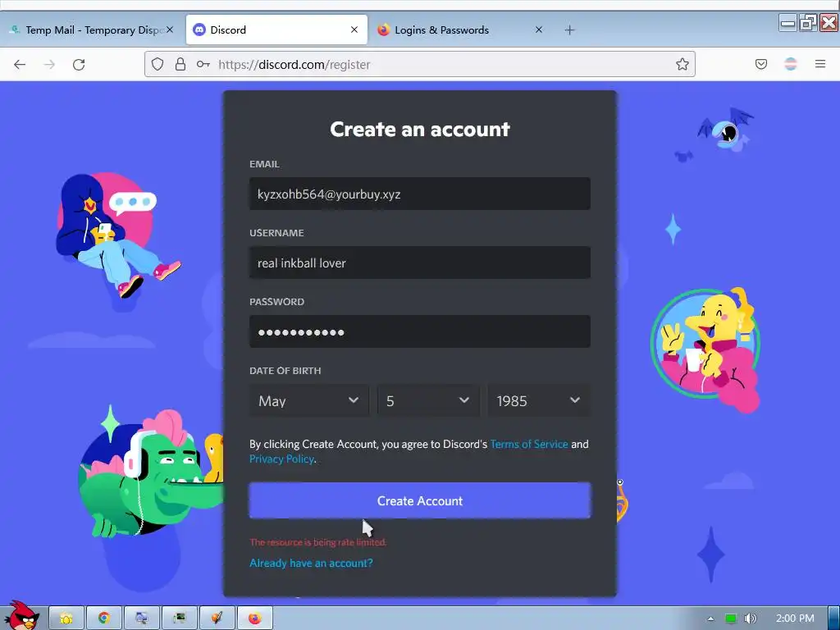Minimize the Firefox window

[787, 23]
